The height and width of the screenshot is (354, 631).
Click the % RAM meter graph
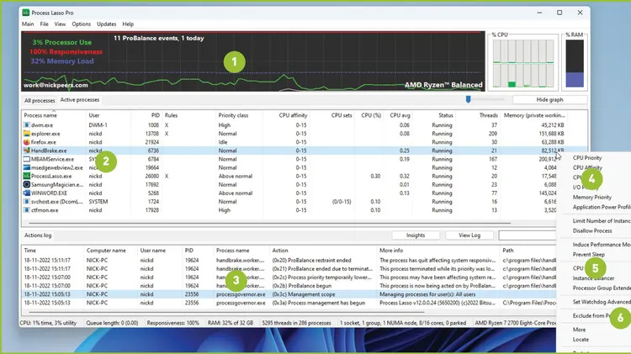pyautogui.click(x=575, y=63)
